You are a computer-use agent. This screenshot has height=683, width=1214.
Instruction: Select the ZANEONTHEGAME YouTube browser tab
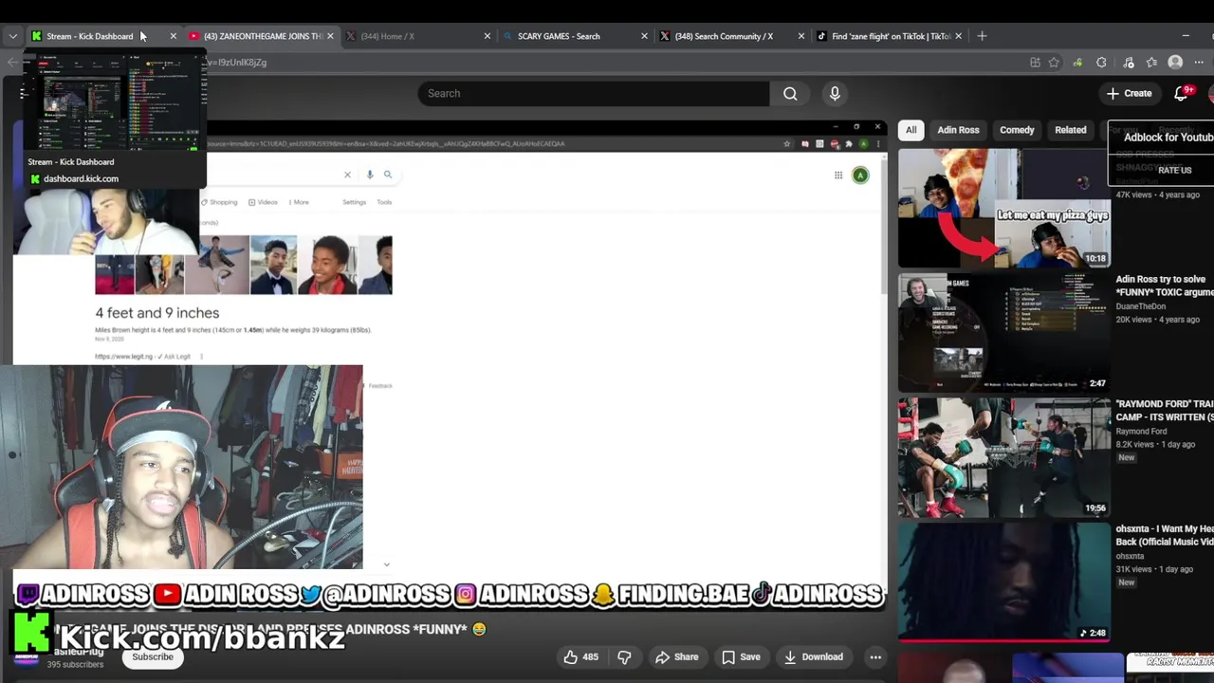click(261, 36)
